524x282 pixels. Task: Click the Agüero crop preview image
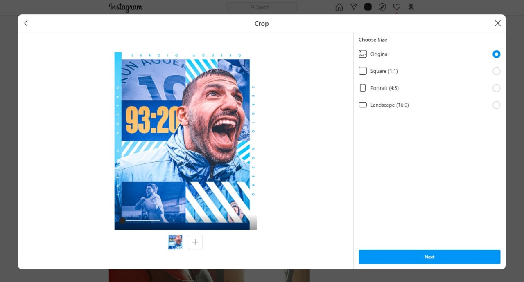185,141
